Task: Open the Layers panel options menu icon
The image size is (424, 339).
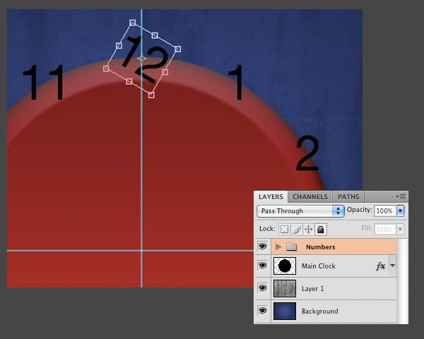Action: pos(401,196)
